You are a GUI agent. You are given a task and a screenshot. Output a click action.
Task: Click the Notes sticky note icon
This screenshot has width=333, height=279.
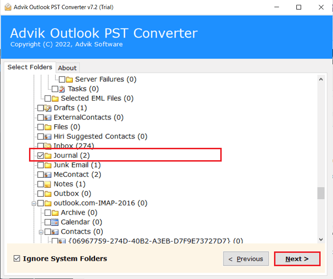tap(48, 184)
